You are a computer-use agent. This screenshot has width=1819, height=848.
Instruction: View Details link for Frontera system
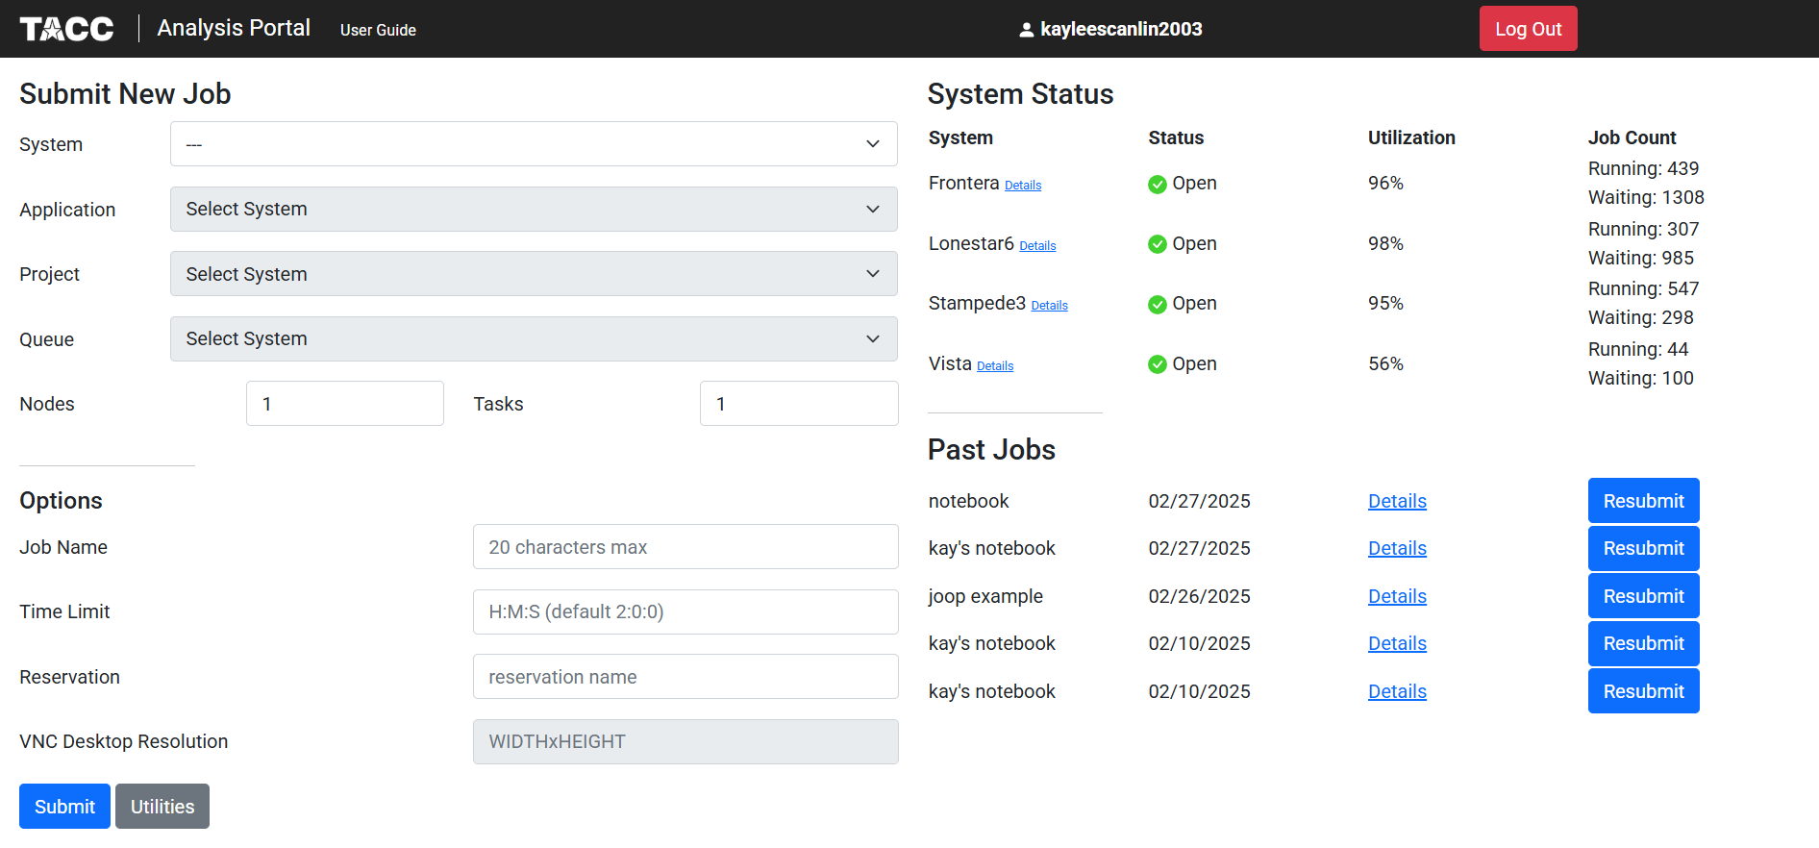[1023, 186]
